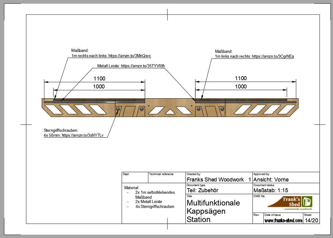The height and width of the screenshot is (238, 333).
Task: Click the 'Approved by' field label
Action: (261, 174)
